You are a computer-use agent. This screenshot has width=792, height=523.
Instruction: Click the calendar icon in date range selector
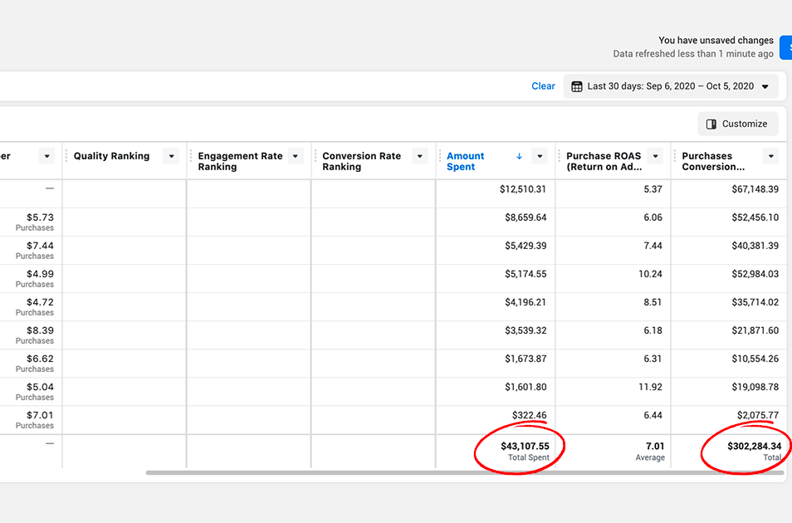click(577, 86)
